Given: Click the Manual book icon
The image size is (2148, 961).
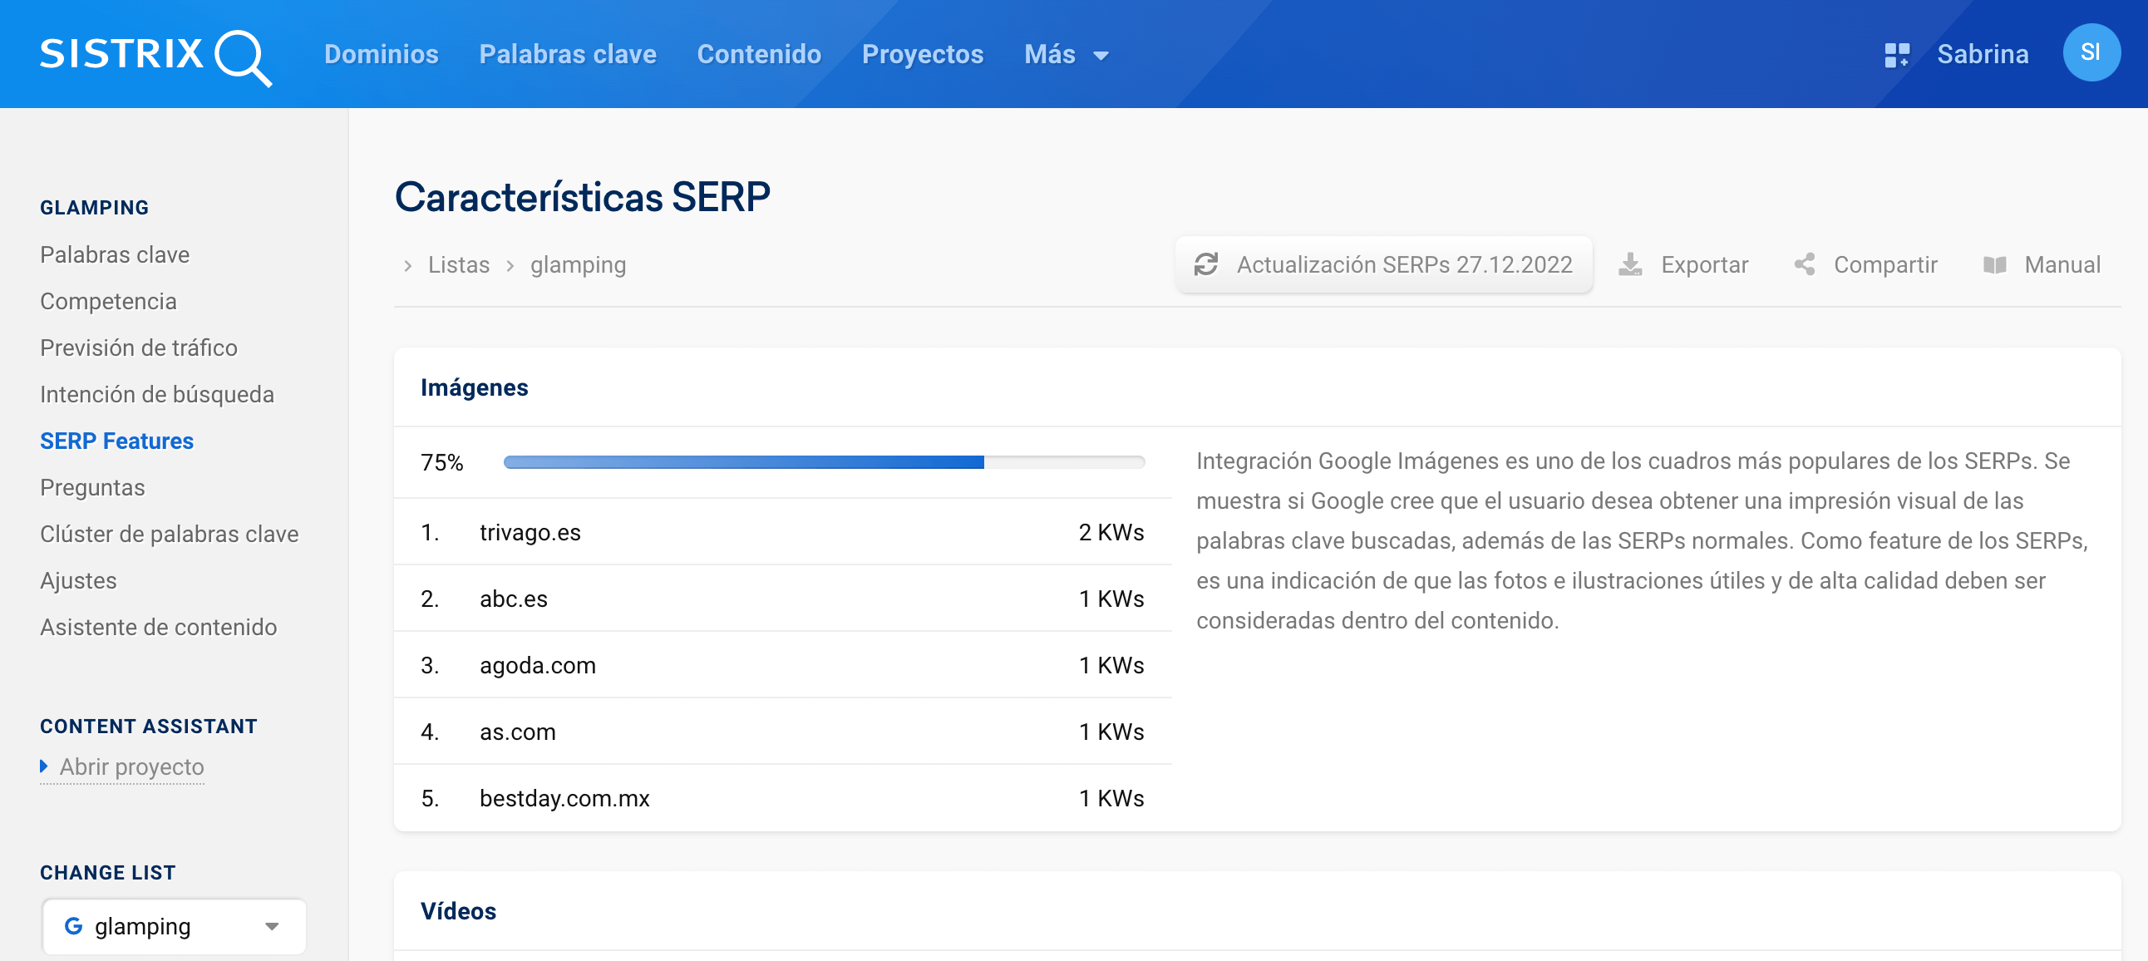Looking at the screenshot, I should [1993, 265].
